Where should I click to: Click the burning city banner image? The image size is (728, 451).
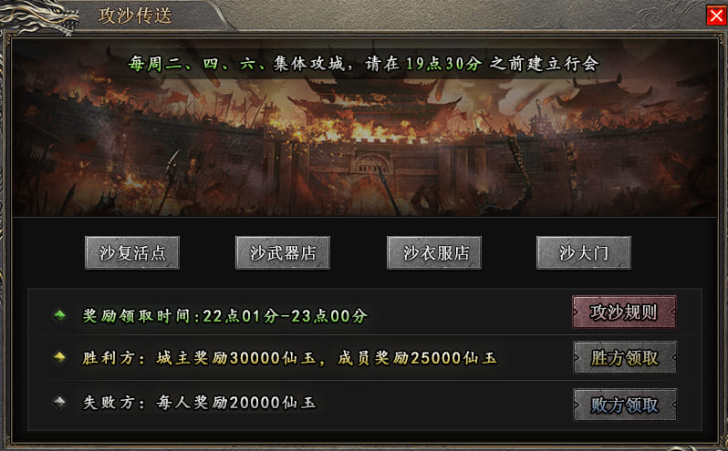[365, 128]
